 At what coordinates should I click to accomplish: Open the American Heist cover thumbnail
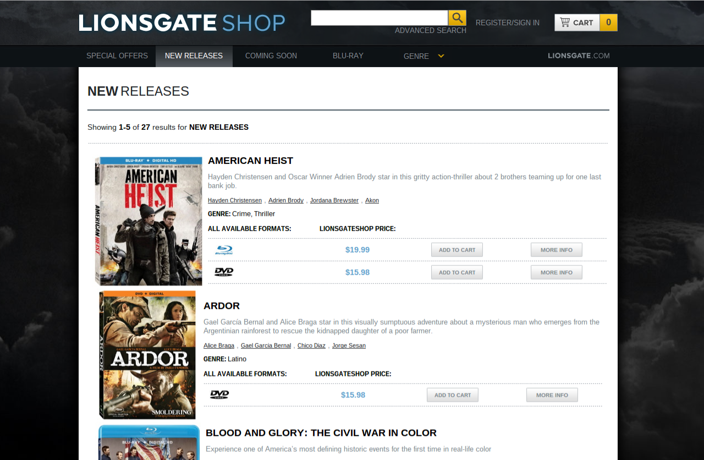coord(148,221)
